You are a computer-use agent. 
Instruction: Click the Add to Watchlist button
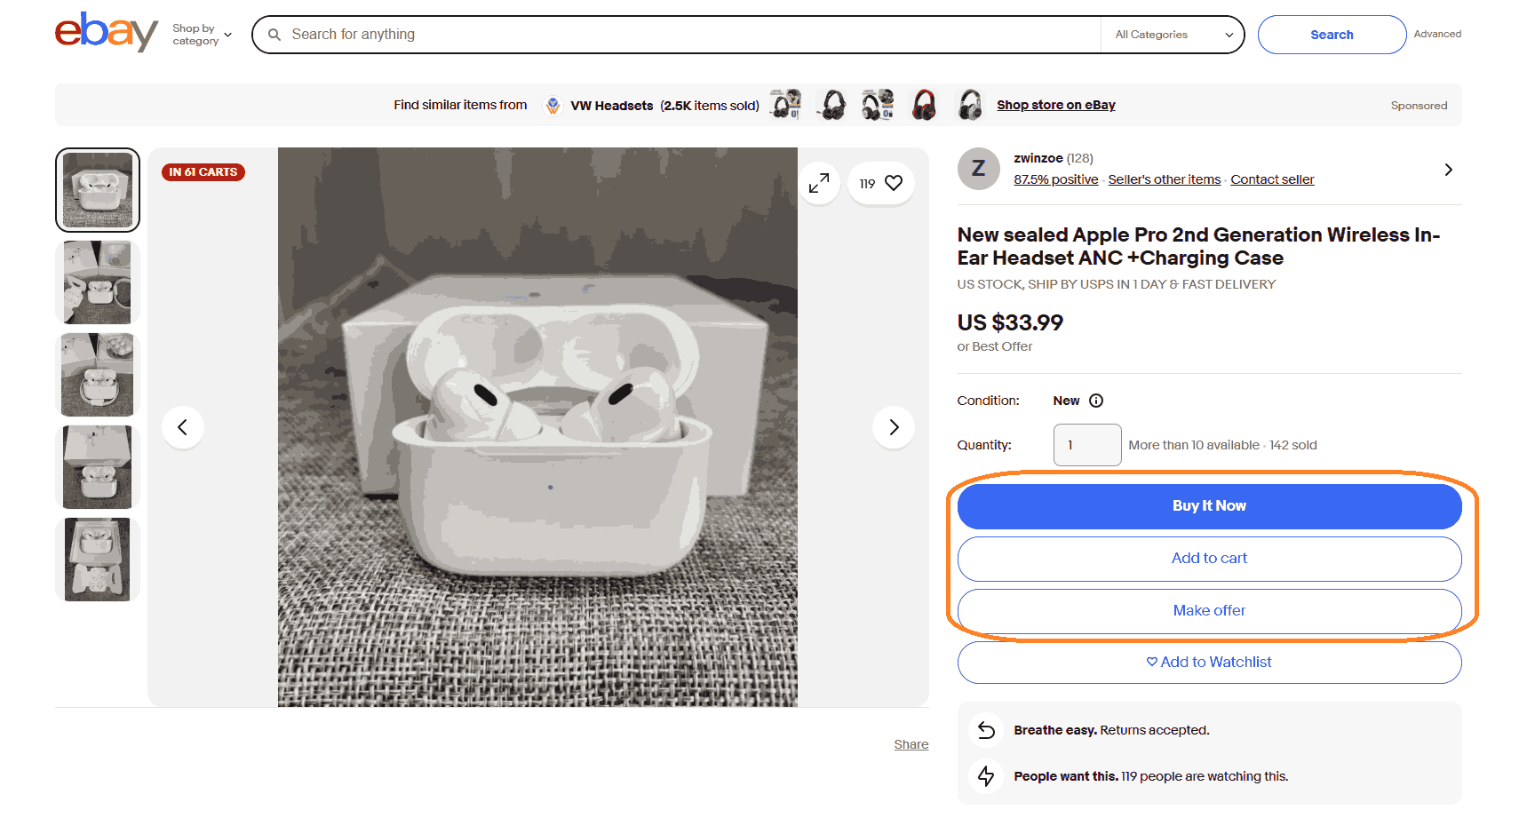(1209, 663)
